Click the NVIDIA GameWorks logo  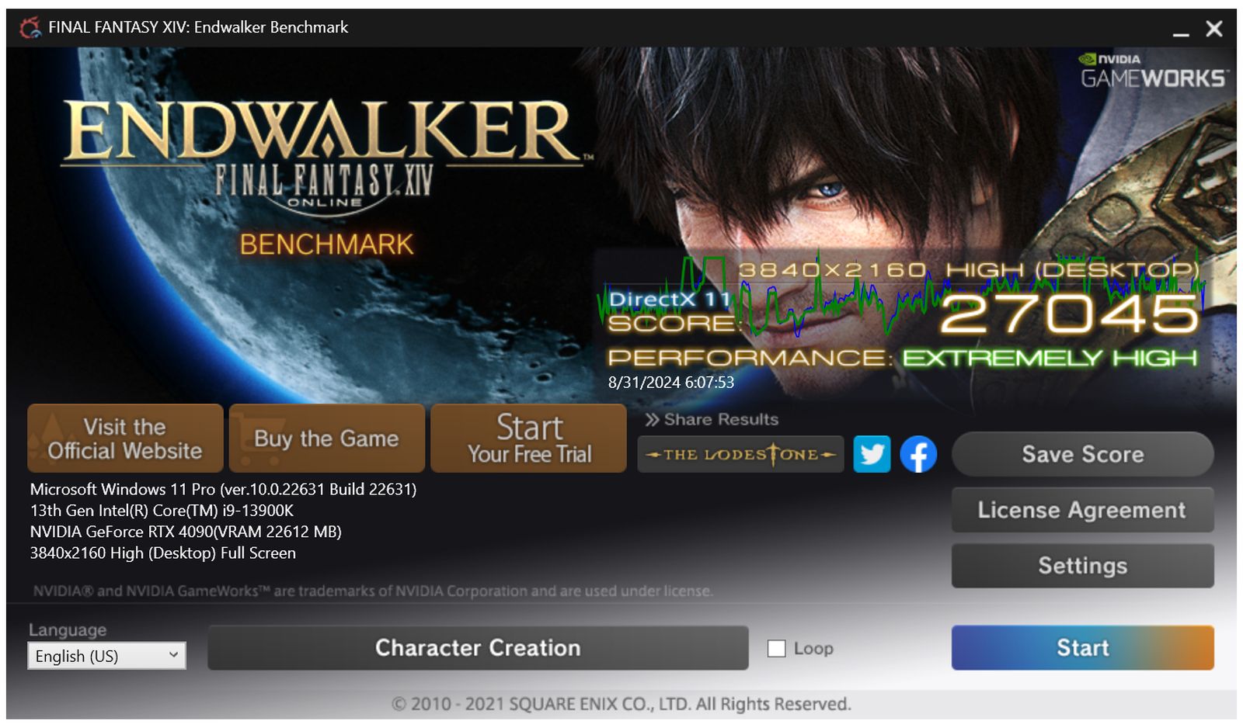click(1153, 71)
